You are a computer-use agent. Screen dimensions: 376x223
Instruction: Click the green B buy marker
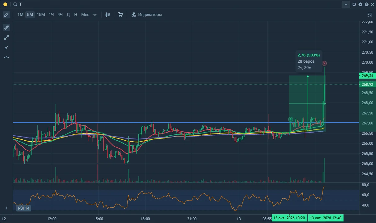pyautogui.click(x=290, y=119)
